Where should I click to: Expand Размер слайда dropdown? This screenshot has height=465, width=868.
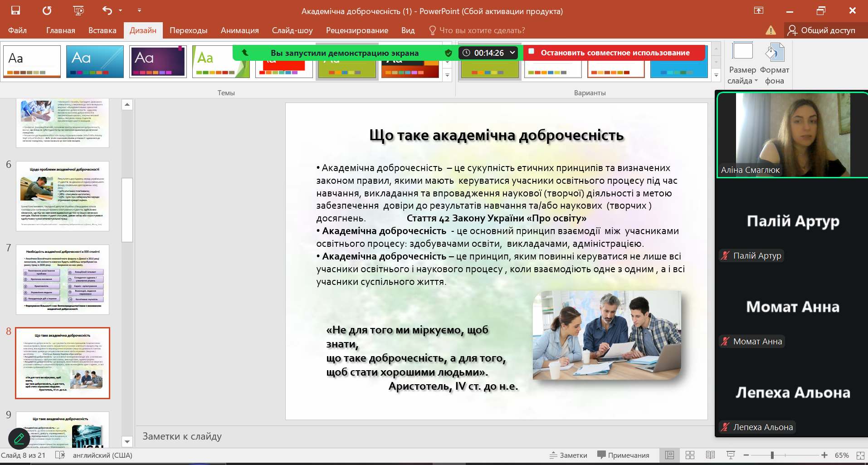coord(742,64)
